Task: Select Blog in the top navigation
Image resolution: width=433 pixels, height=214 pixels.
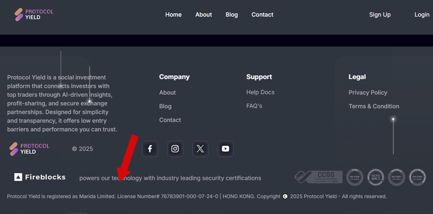Action: (232, 15)
